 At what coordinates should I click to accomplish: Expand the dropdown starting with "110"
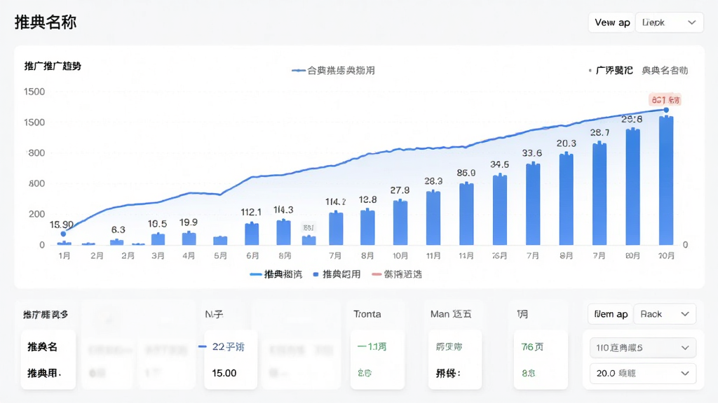coord(642,348)
